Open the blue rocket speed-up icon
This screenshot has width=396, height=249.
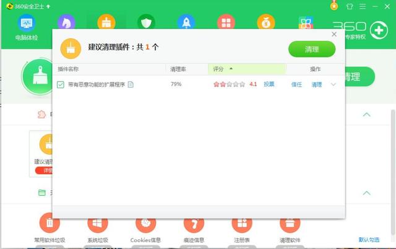click(186, 22)
